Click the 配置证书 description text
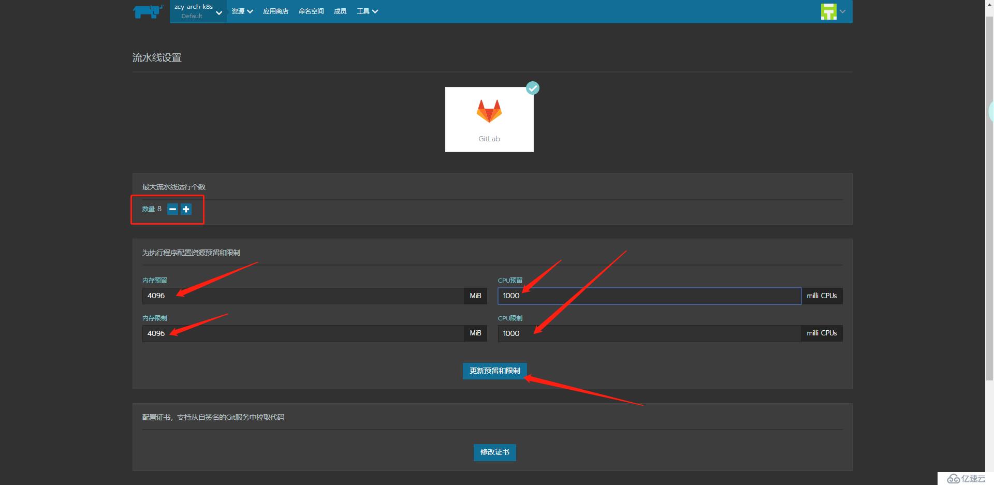The height and width of the screenshot is (485, 994). tap(213, 417)
